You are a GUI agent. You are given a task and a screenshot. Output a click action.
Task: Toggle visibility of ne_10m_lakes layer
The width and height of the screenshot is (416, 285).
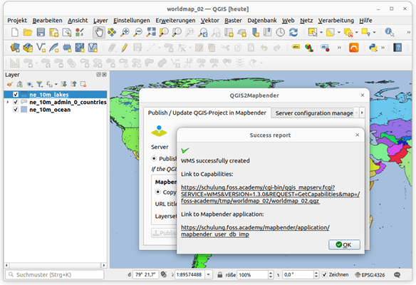[x=16, y=95]
